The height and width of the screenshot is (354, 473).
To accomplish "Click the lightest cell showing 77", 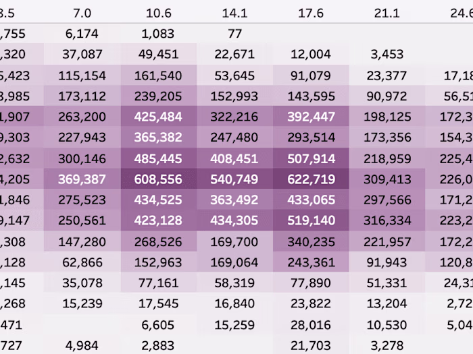I will (235, 33).
